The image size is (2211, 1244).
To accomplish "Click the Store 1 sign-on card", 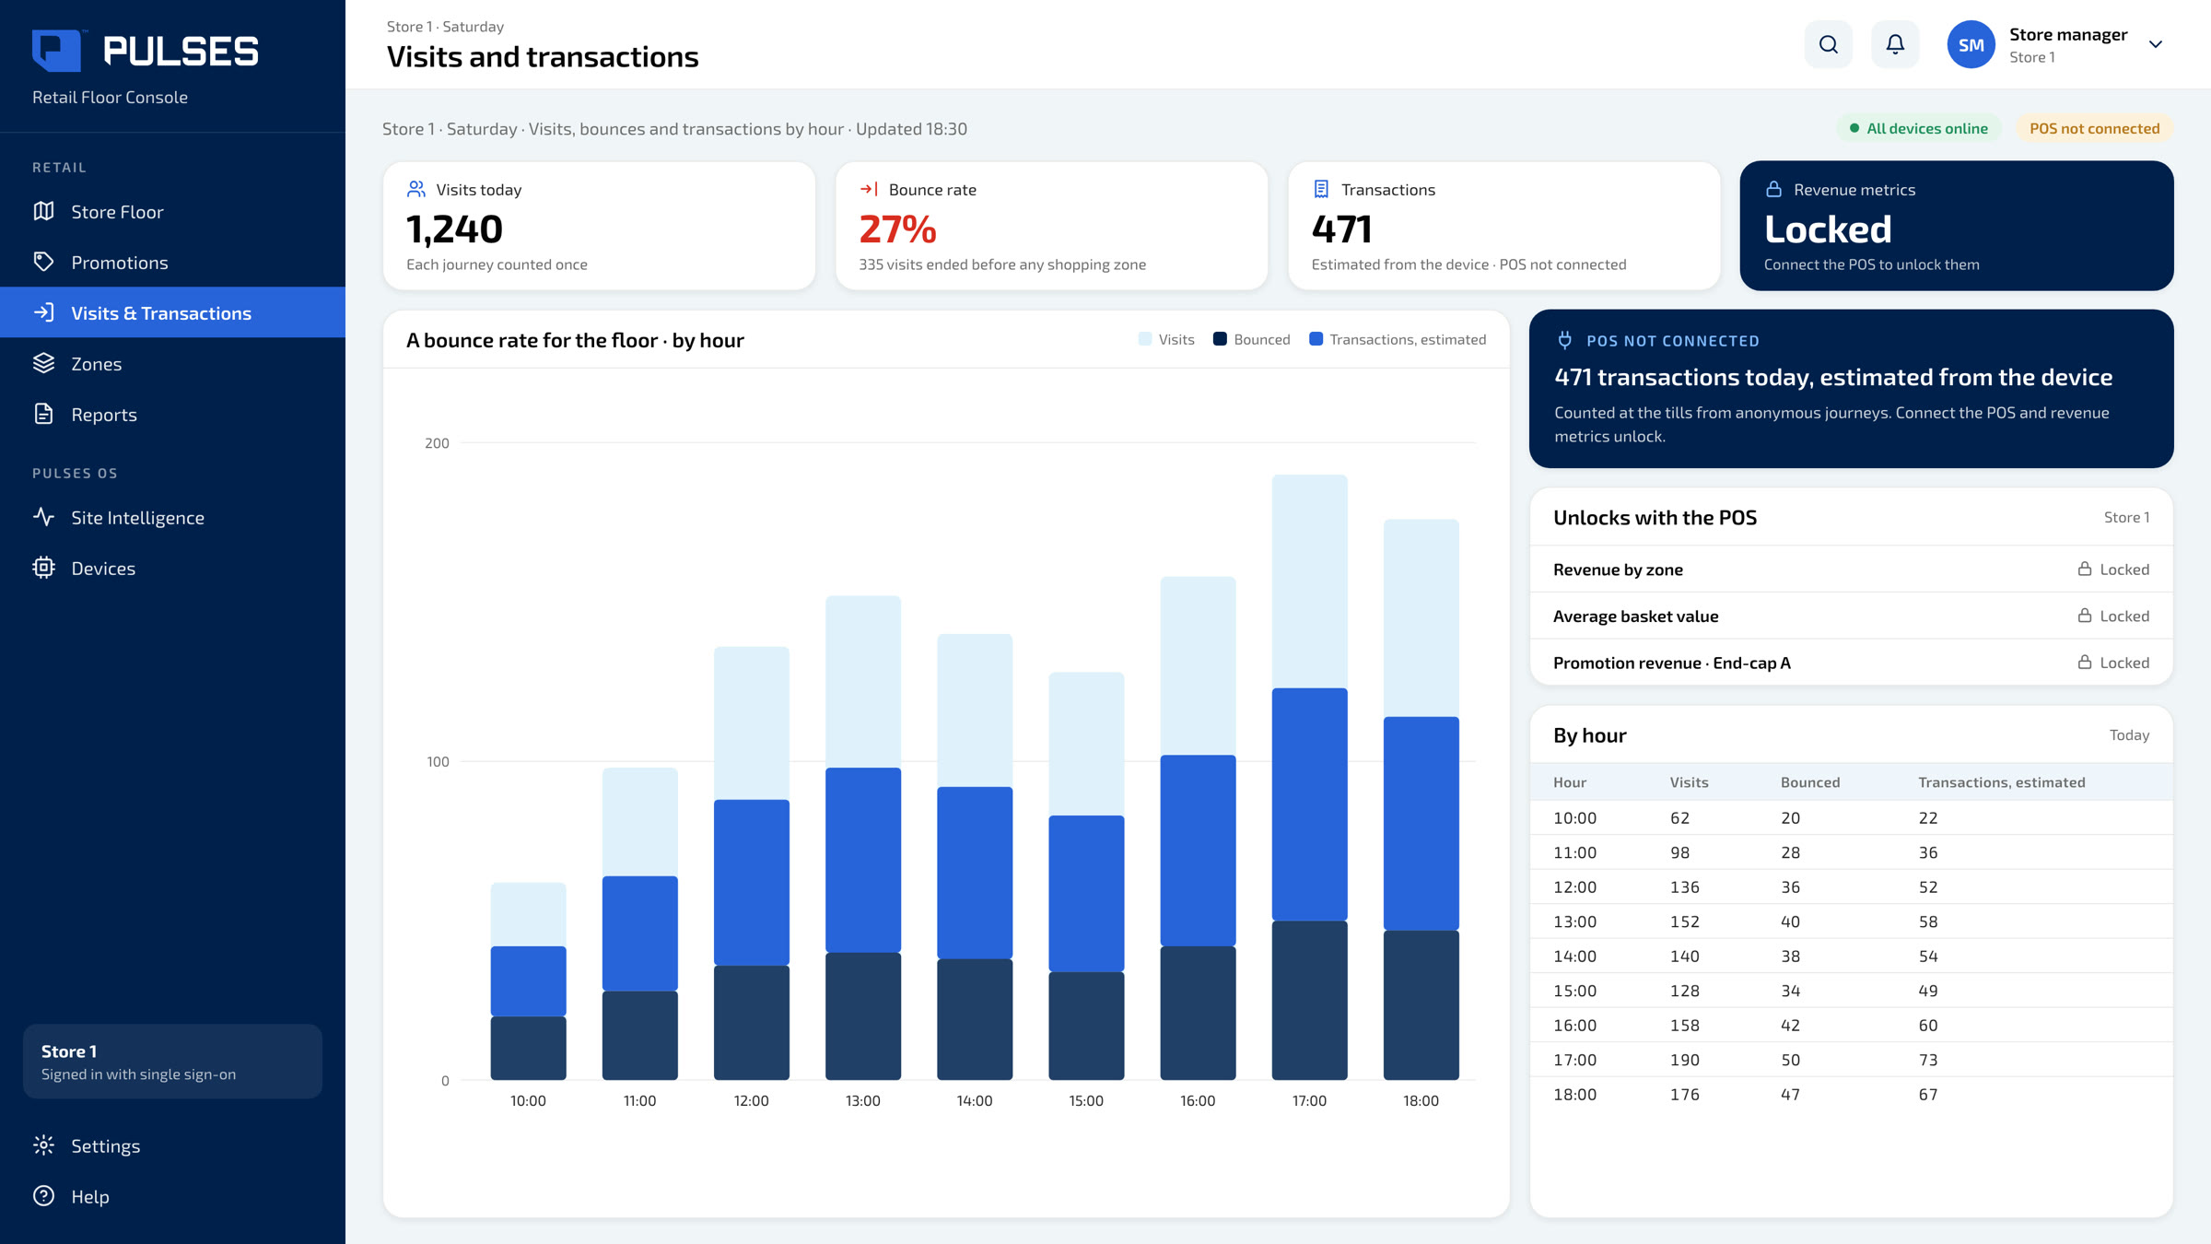I will [172, 1062].
